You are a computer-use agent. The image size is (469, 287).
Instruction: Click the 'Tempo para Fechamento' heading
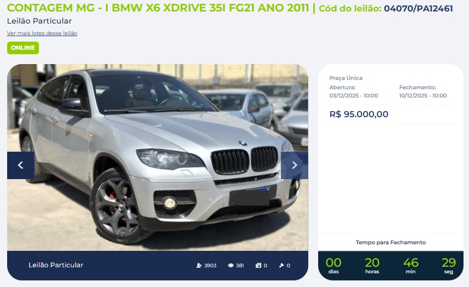(x=391, y=242)
